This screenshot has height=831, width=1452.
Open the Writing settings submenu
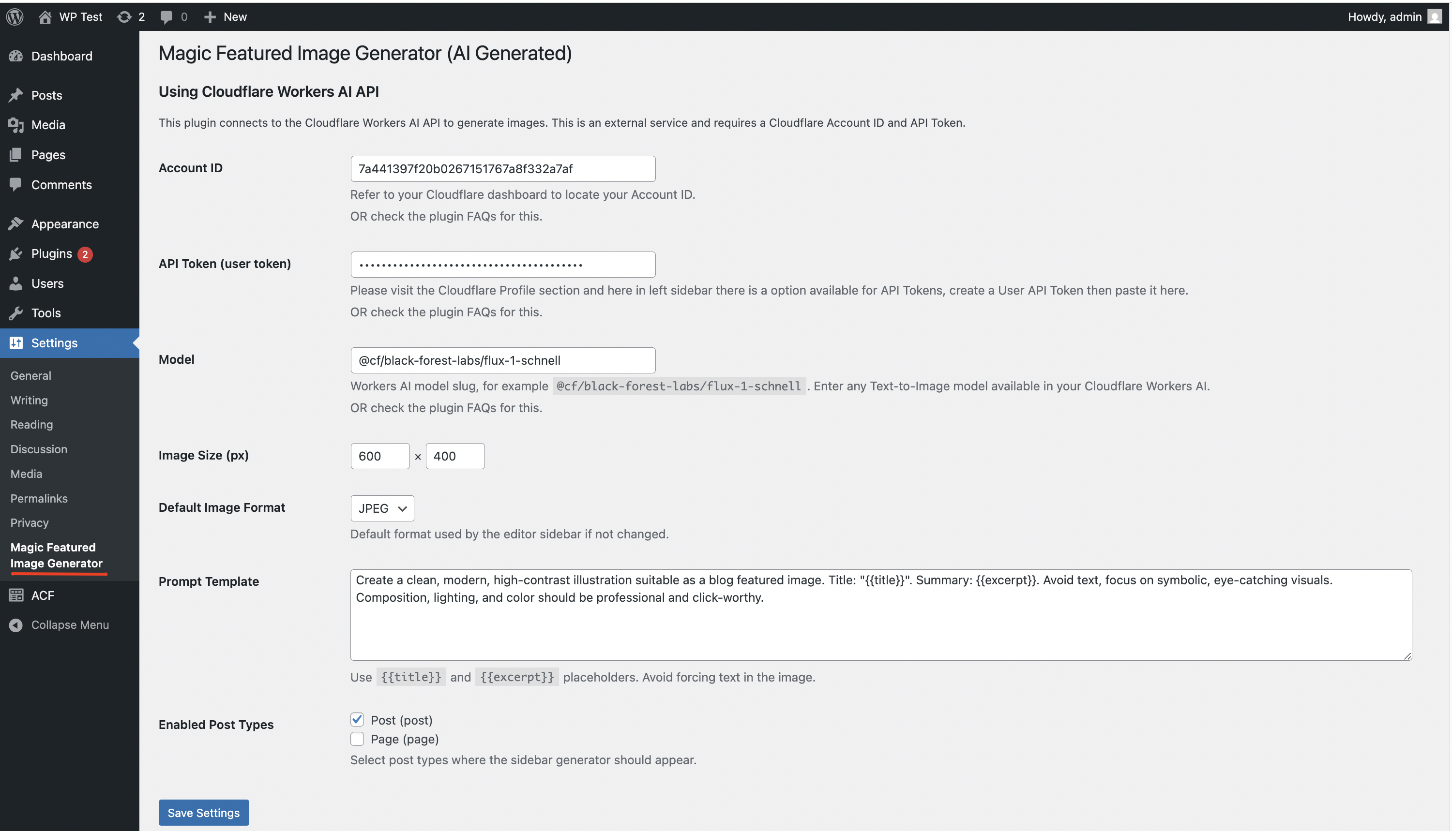[x=29, y=400]
